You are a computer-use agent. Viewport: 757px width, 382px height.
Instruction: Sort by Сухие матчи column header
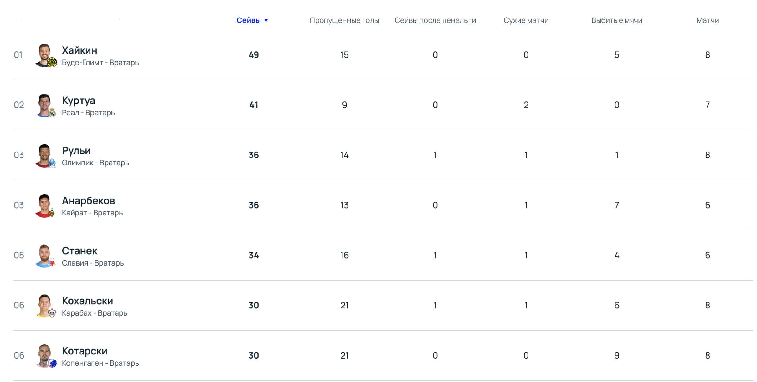[x=526, y=20]
